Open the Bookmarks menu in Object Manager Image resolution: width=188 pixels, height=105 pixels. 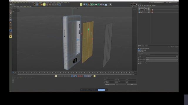click(x=154, y=6)
